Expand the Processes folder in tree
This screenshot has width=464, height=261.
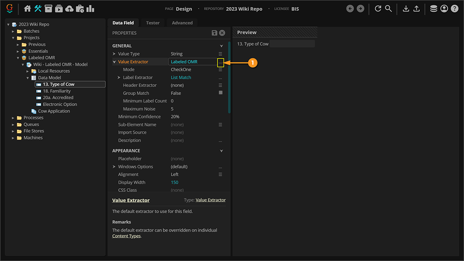(13, 118)
